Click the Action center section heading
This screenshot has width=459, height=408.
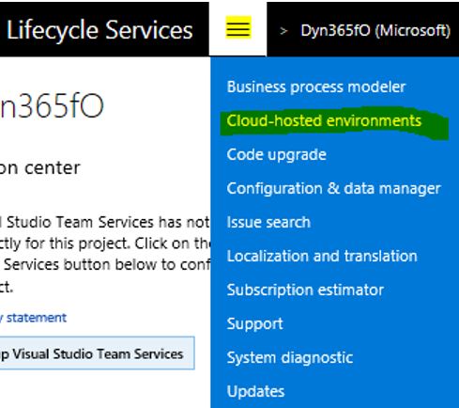tap(40, 168)
